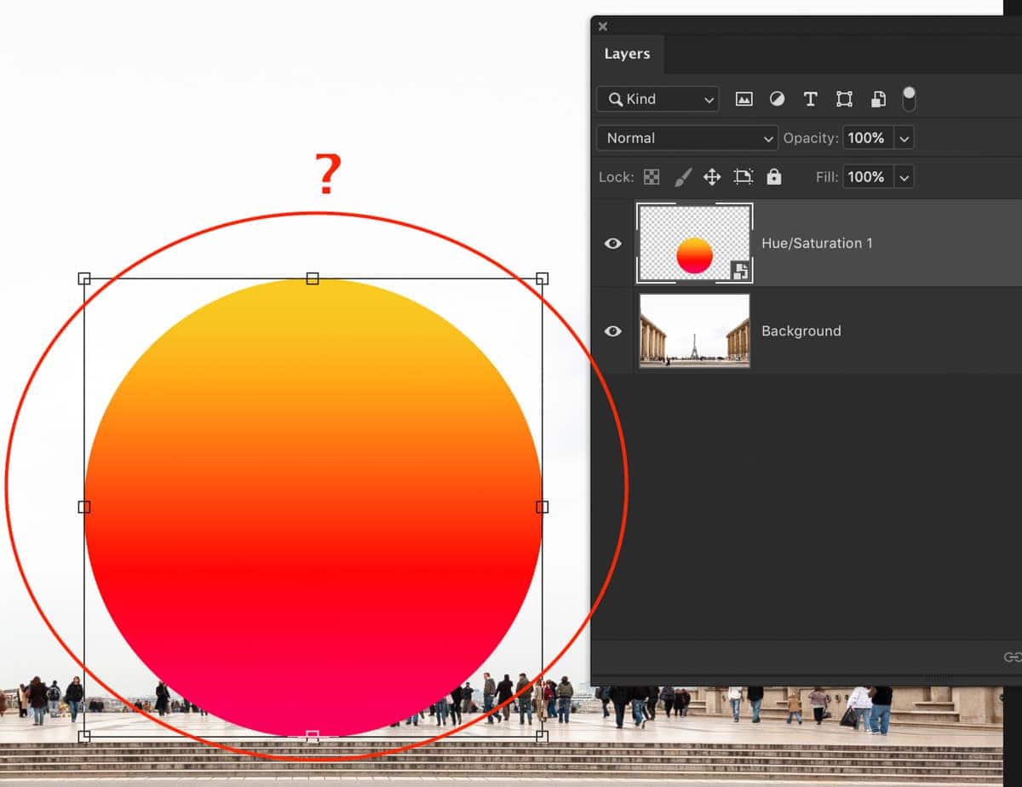Click the lock position icon

click(x=713, y=176)
